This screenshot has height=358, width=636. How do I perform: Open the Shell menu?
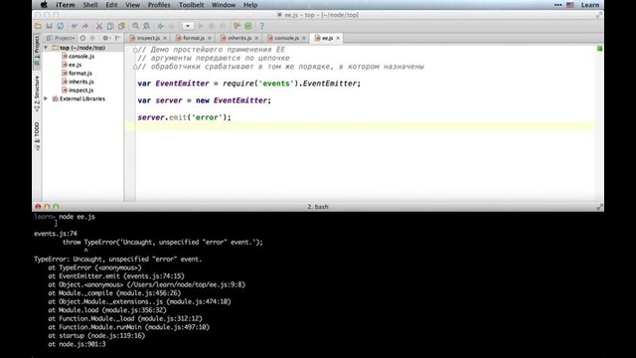(x=90, y=5)
